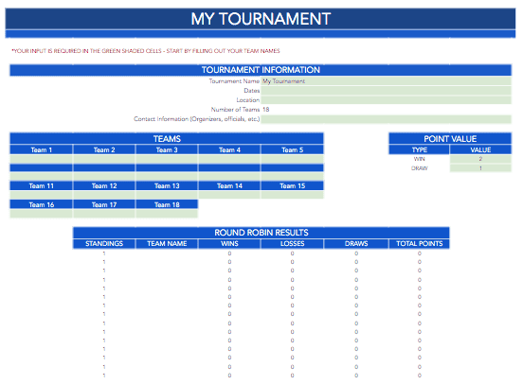Click the WIN label cell
This screenshot has width=523, height=385.
[x=420, y=159]
